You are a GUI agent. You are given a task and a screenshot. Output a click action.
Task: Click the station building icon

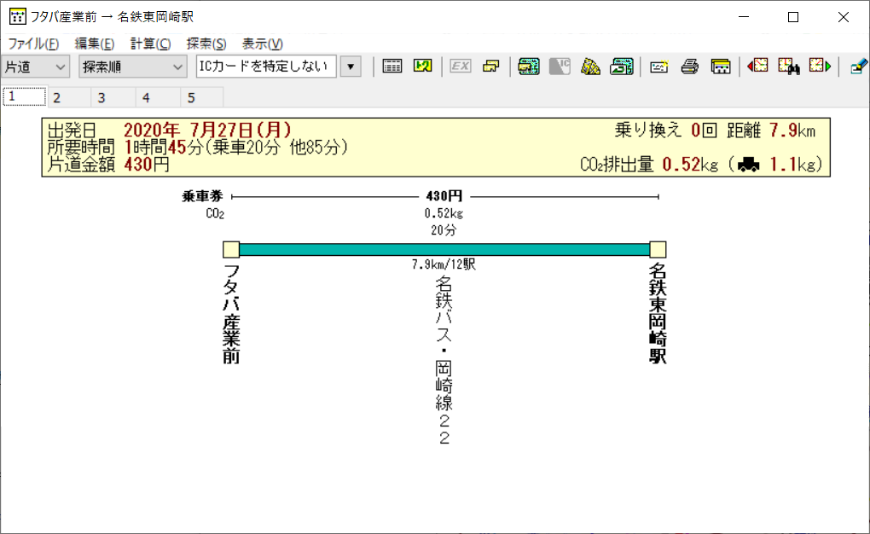pyautogui.click(x=721, y=67)
